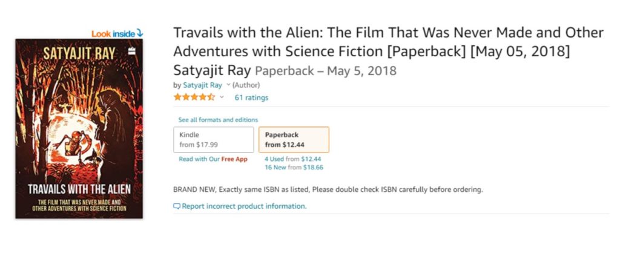The image size is (620, 259).
Task: Click the speech bubble report icon
Action: [177, 206]
